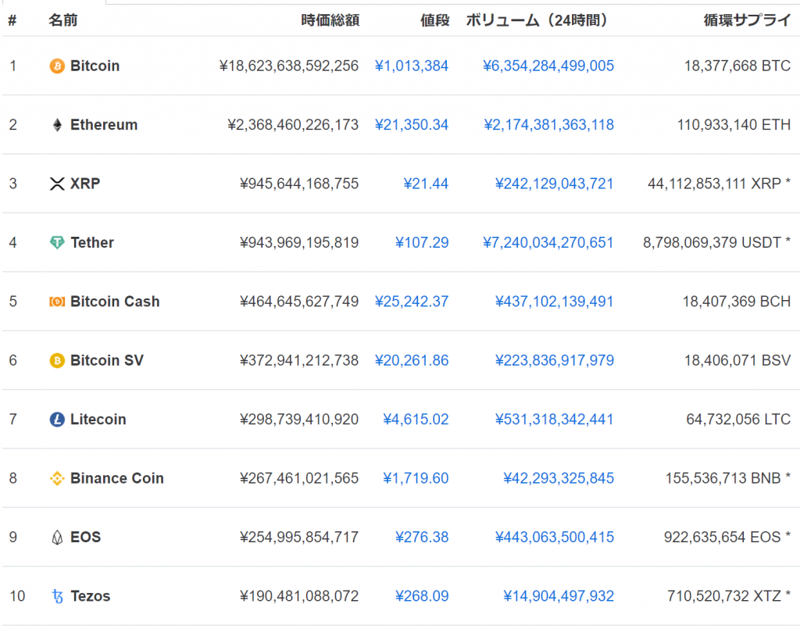This screenshot has height=629, width=800.
Task: Click Litecoin price ¥4,615.02
Action: point(416,420)
